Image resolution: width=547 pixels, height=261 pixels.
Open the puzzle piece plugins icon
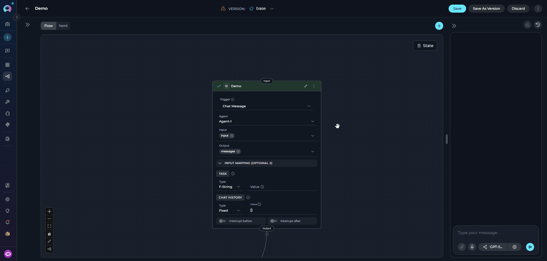point(7,113)
